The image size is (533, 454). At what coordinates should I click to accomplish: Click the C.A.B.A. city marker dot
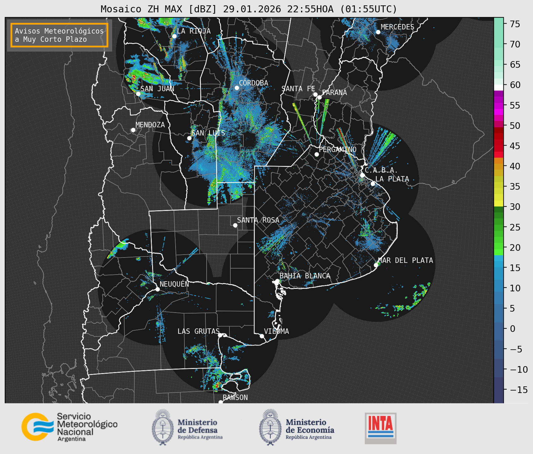point(362,175)
